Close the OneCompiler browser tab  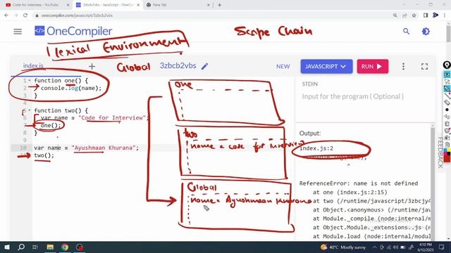[x=138, y=5]
